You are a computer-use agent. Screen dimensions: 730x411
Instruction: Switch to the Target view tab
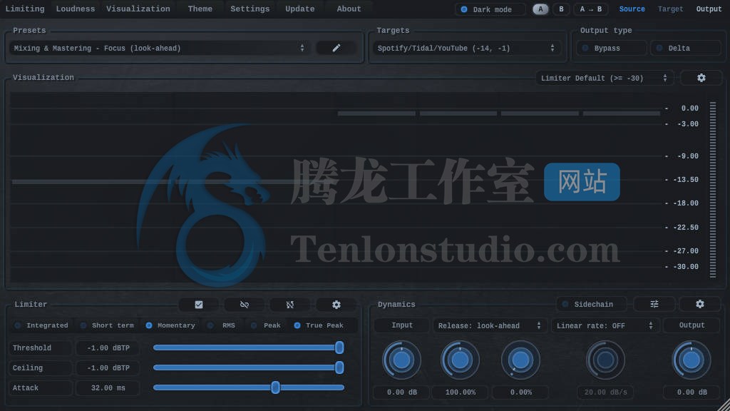[x=670, y=9]
